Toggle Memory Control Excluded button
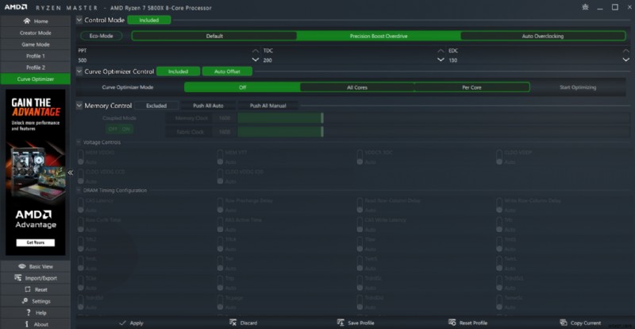 click(156, 106)
